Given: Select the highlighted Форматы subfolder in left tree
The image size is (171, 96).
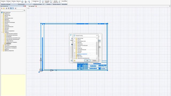Looking at the screenshot, I should tap(9, 44).
